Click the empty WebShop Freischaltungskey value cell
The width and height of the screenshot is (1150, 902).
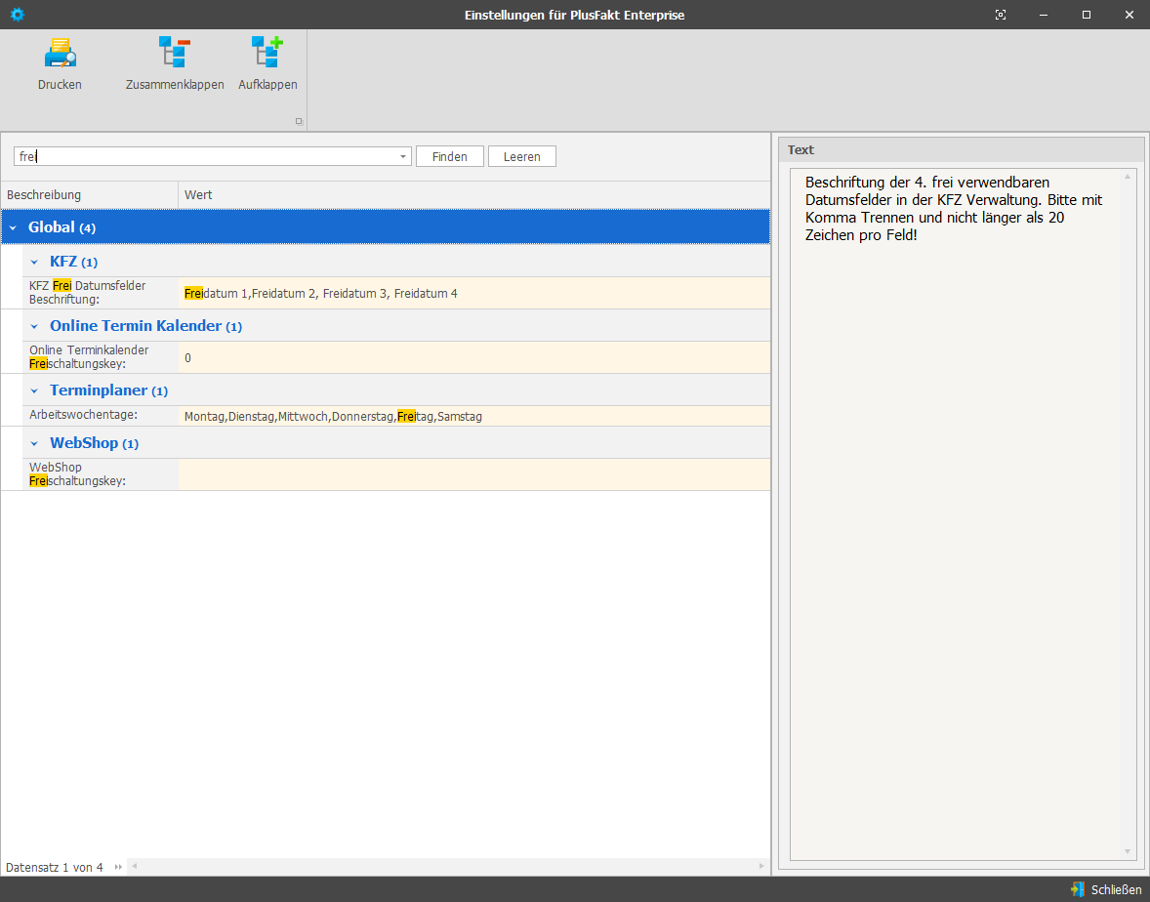point(473,475)
